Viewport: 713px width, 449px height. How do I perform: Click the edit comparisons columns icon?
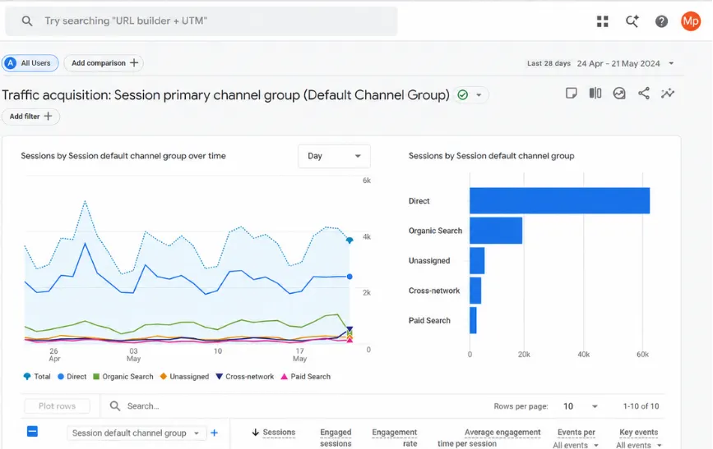tap(595, 94)
